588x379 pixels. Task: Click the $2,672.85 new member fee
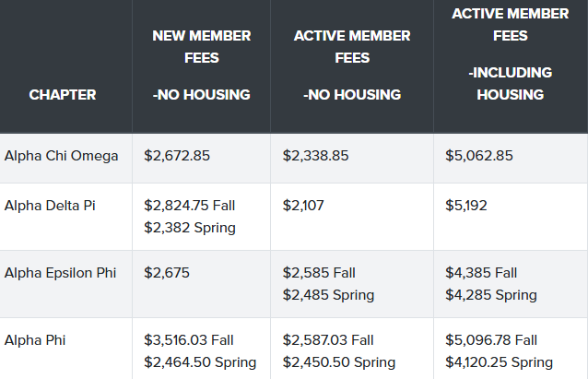pyautogui.click(x=177, y=155)
